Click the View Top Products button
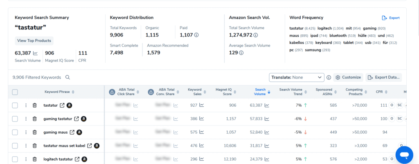The width and height of the screenshot is (419, 164). coord(34,41)
